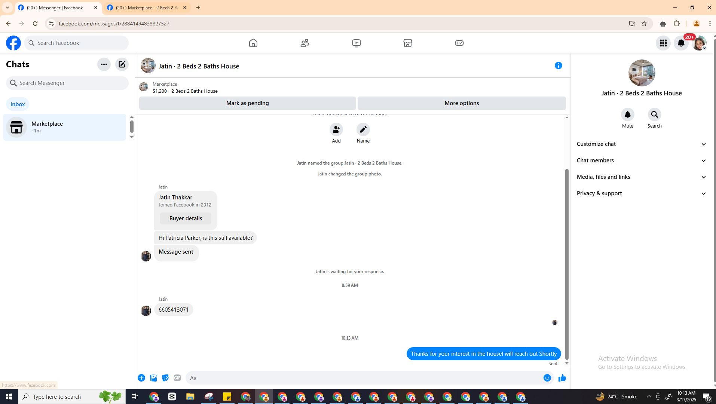Open the emoji picker in composer

coord(547,378)
